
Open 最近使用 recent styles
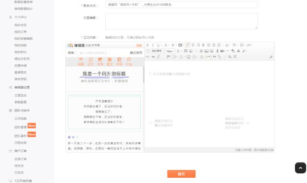(136, 53)
